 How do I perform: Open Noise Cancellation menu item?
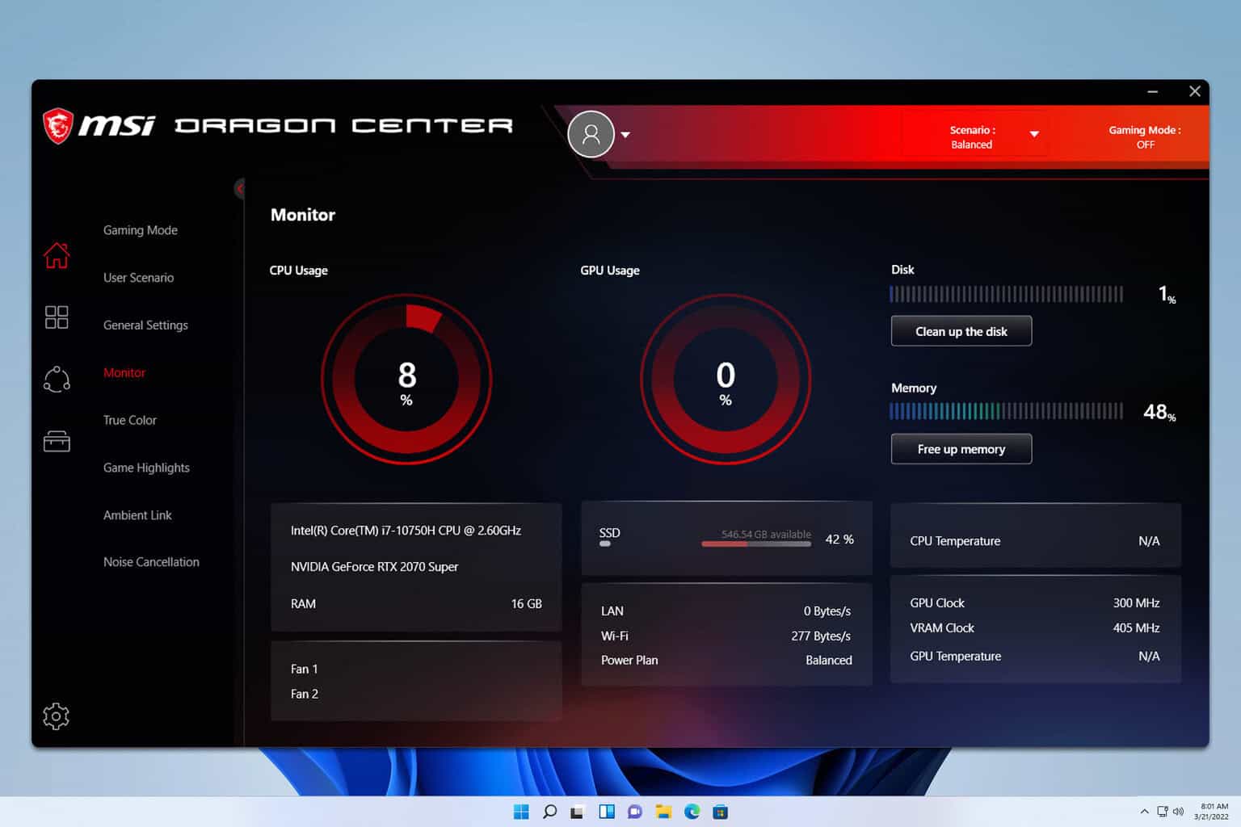(x=151, y=562)
